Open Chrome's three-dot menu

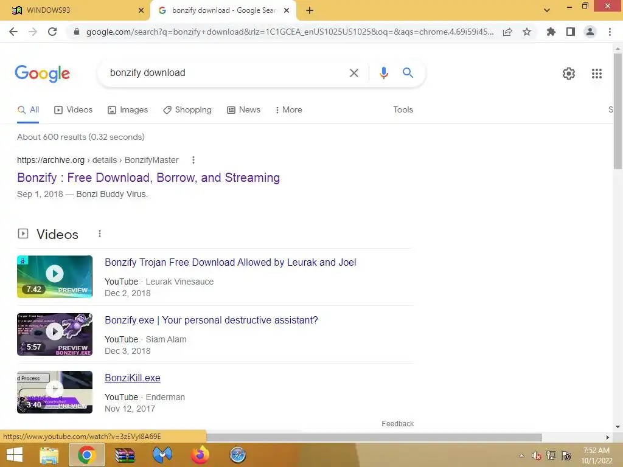[x=610, y=32]
